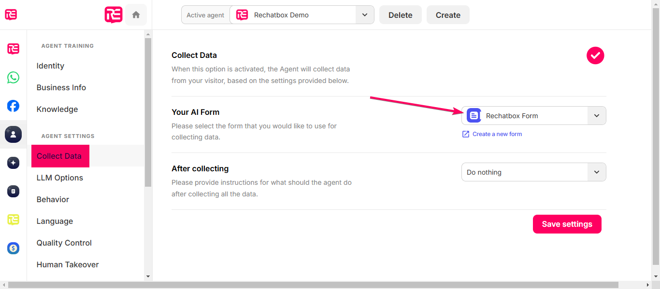The image size is (660, 289).
Task: Select the Knowledge training menu item
Action: click(57, 109)
